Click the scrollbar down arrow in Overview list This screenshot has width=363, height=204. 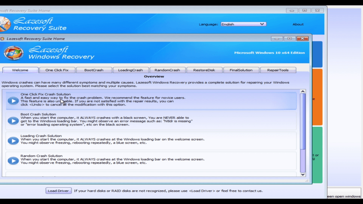click(302, 175)
